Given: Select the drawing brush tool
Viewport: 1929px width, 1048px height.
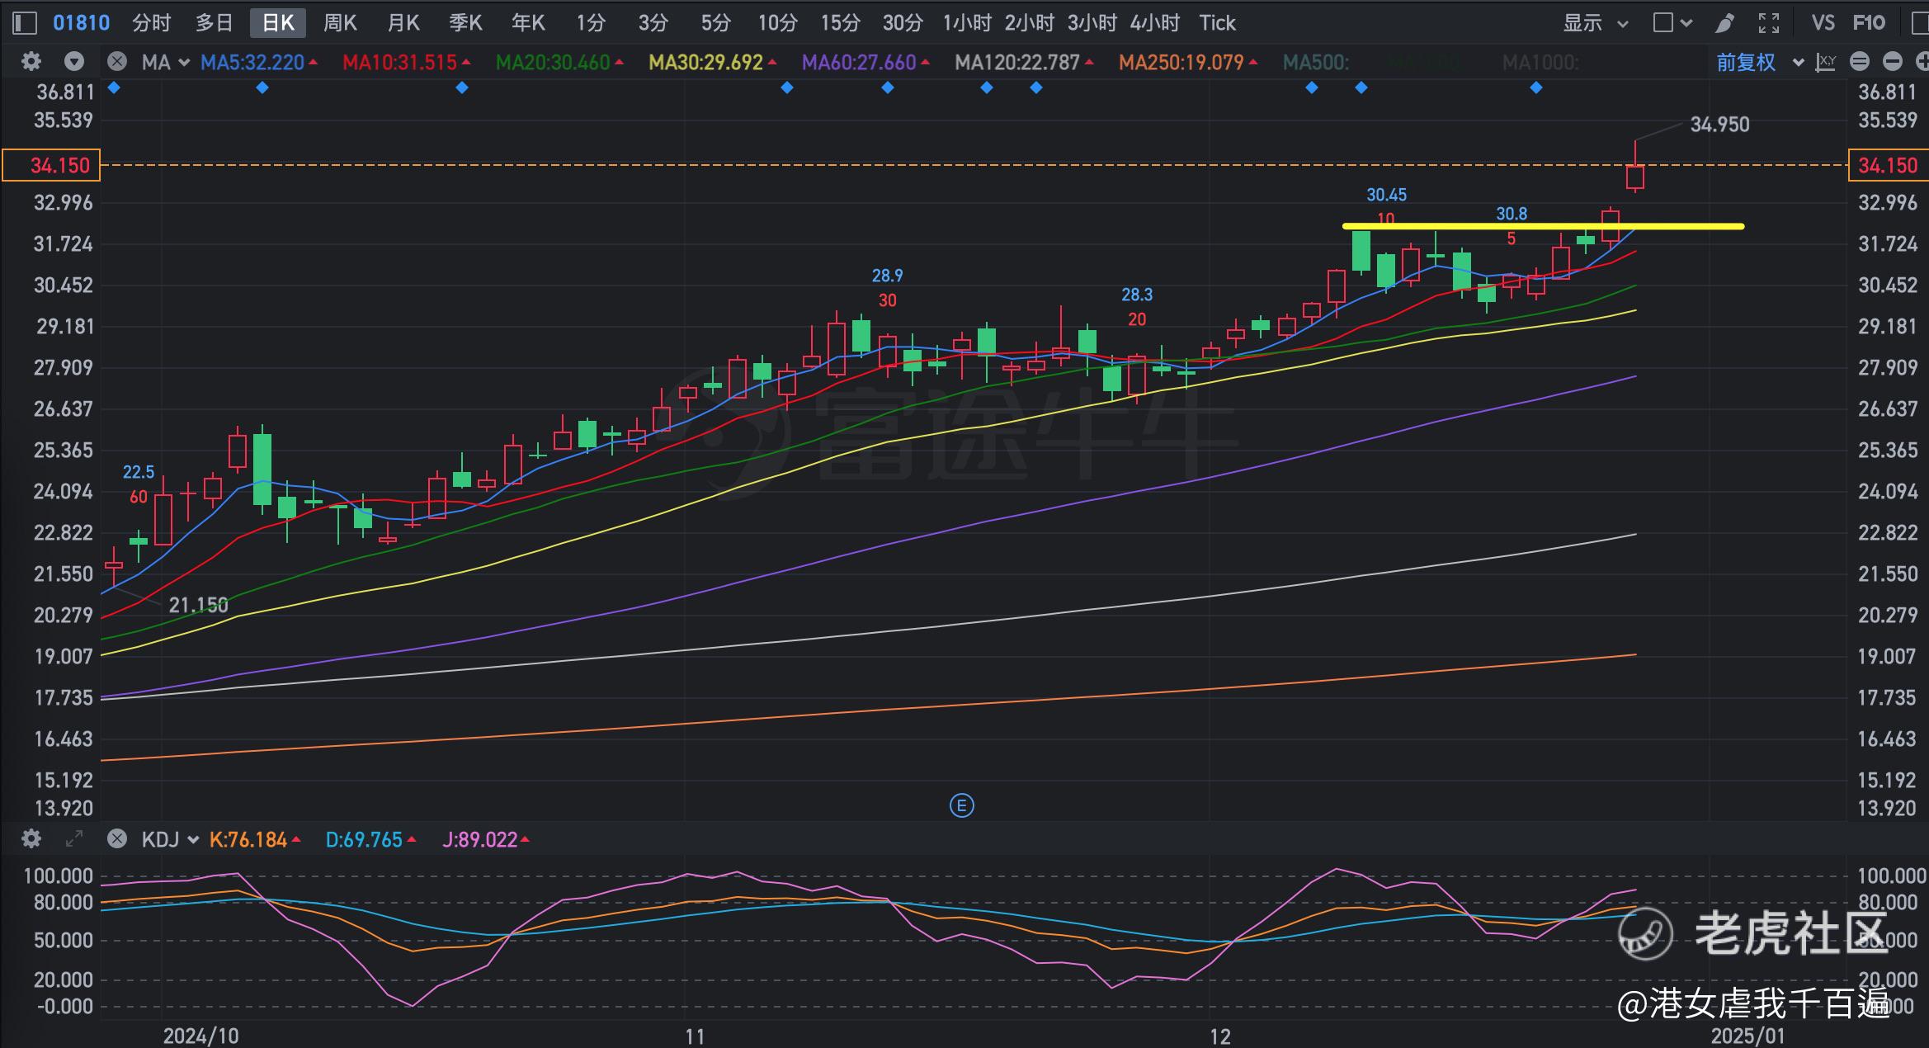Looking at the screenshot, I should [x=1724, y=23].
